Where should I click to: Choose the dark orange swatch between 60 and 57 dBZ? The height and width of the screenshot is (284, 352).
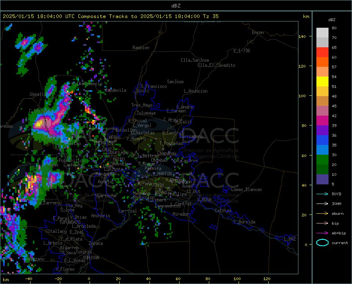pos(322,62)
